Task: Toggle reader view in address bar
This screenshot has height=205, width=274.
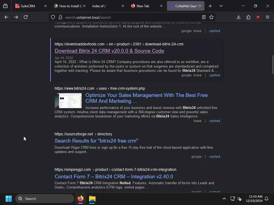Action: [x=204, y=17]
